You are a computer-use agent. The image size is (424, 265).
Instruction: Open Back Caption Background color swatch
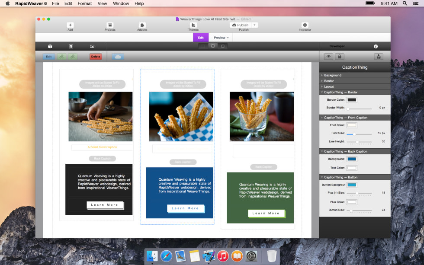(352, 159)
